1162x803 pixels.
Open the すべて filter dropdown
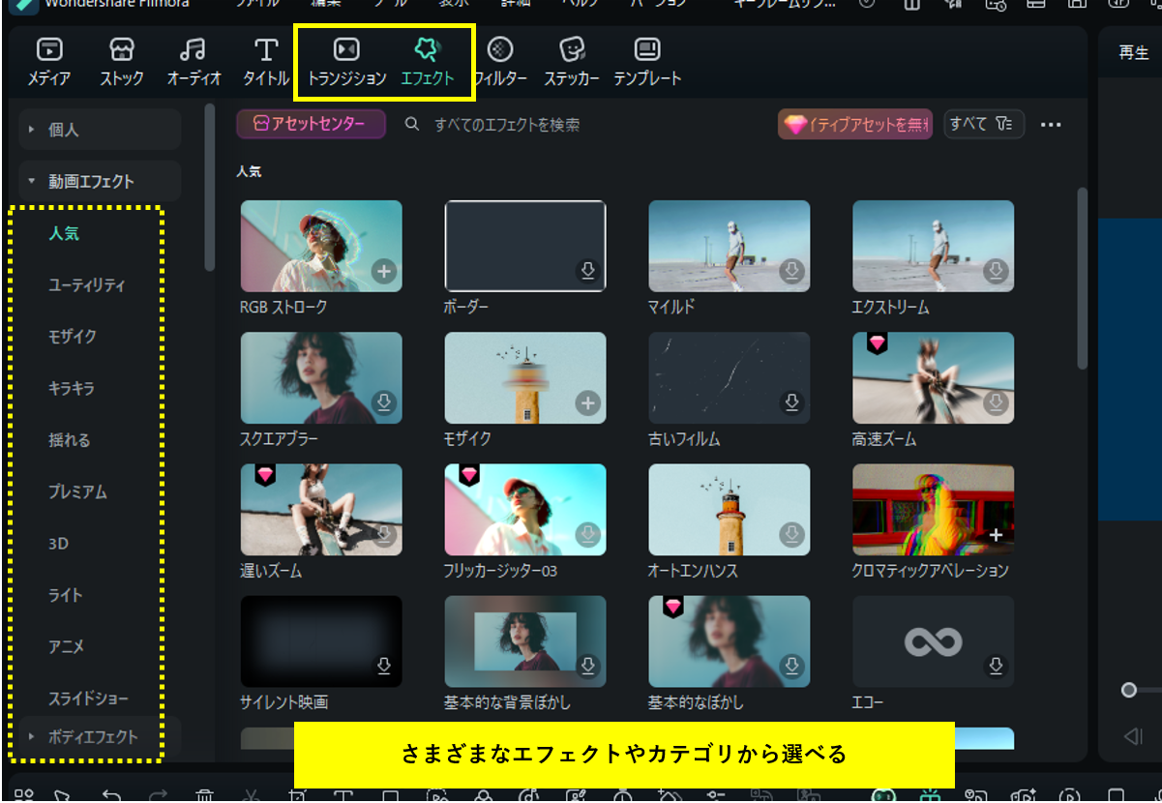pos(983,124)
